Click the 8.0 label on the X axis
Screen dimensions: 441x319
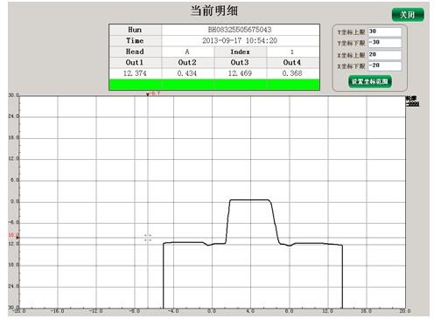[x=289, y=311]
